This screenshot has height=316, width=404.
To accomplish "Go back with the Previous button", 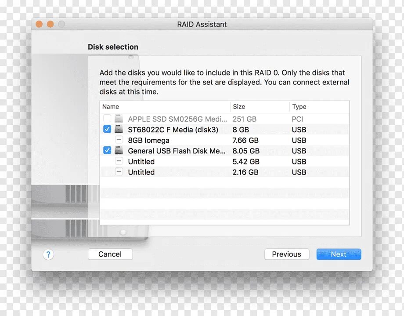I will (287, 254).
